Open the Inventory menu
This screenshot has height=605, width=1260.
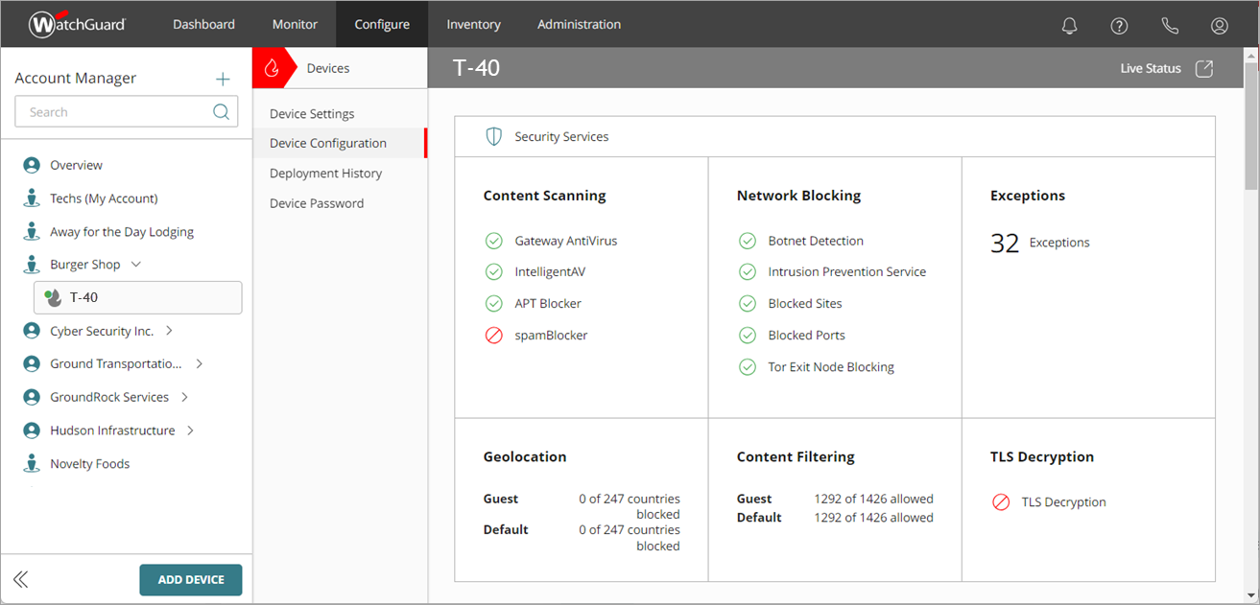pyautogui.click(x=473, y=24)
